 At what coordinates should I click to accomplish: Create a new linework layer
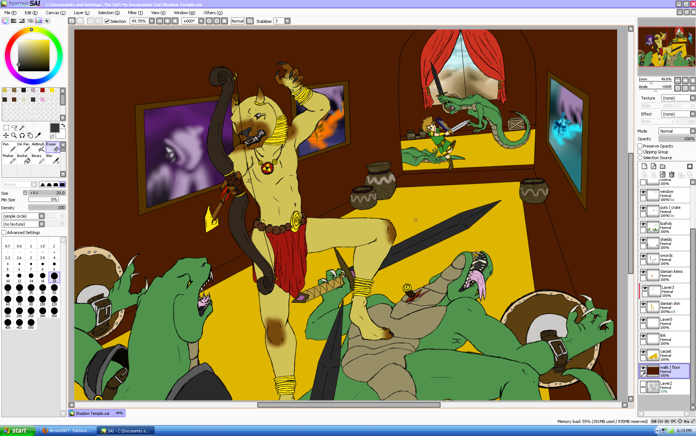(653, 166)
